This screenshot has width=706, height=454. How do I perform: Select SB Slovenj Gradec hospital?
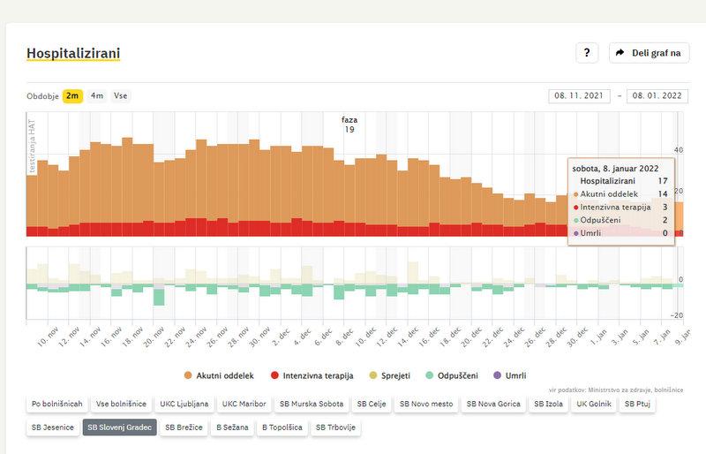tap(119, 428)
